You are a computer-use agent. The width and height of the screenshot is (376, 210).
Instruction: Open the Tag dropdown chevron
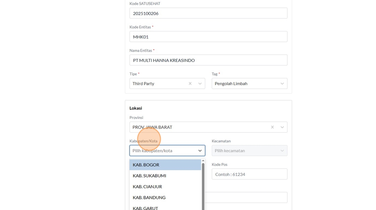click(x=282, y=83)
